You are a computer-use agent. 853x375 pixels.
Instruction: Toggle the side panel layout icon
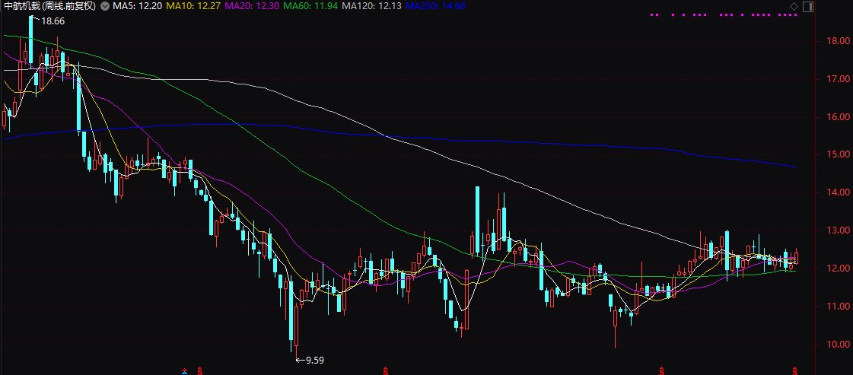(x=808, y=7)
